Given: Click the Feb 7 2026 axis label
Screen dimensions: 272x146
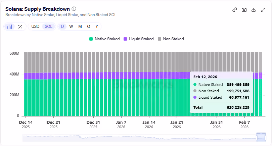Looking at the screenshot, I should (x=244, y=125).
